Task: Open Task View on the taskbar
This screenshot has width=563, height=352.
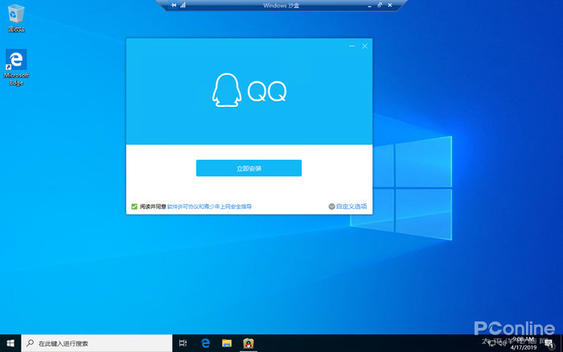Action: coord(183,343)
